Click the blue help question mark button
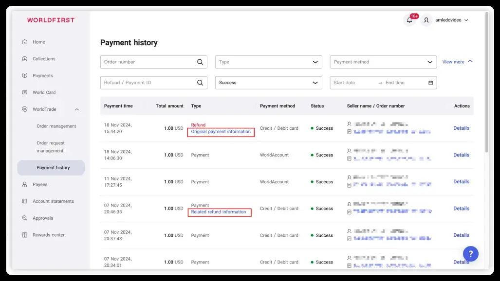 click(470, 253)
